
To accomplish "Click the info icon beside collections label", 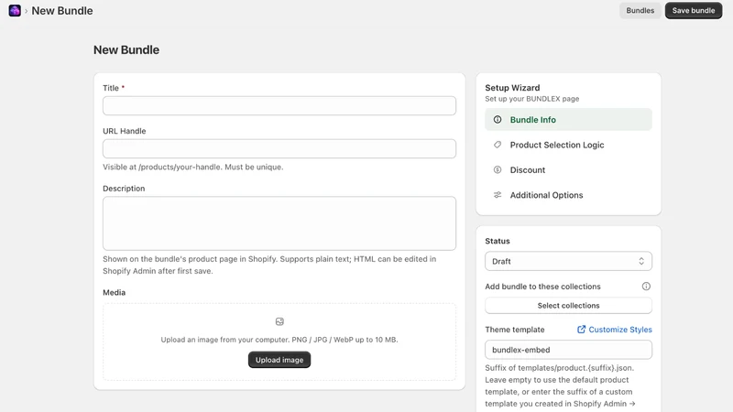I will point(646,287).
